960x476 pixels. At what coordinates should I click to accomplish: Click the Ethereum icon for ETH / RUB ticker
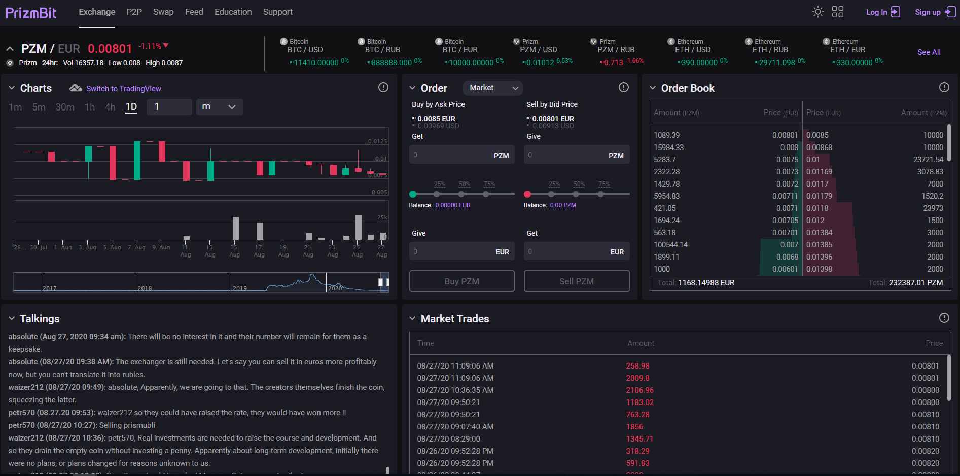tap(749, 41)
